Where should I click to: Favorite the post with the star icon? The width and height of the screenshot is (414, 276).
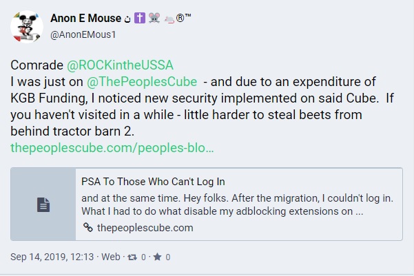[x=156, y=257]
